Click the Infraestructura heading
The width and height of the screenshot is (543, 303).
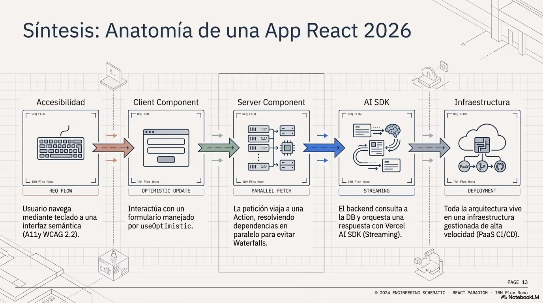(x=482, y=102)
